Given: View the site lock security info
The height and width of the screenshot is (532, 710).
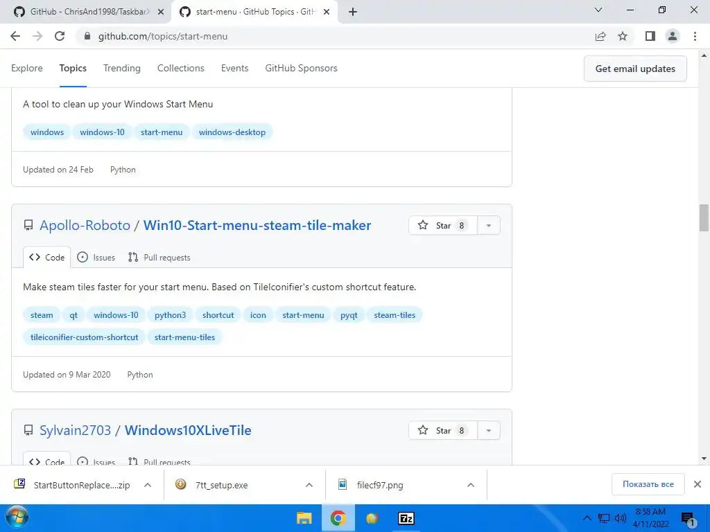Looking at the screenshot, I should [x=87, y=36].
